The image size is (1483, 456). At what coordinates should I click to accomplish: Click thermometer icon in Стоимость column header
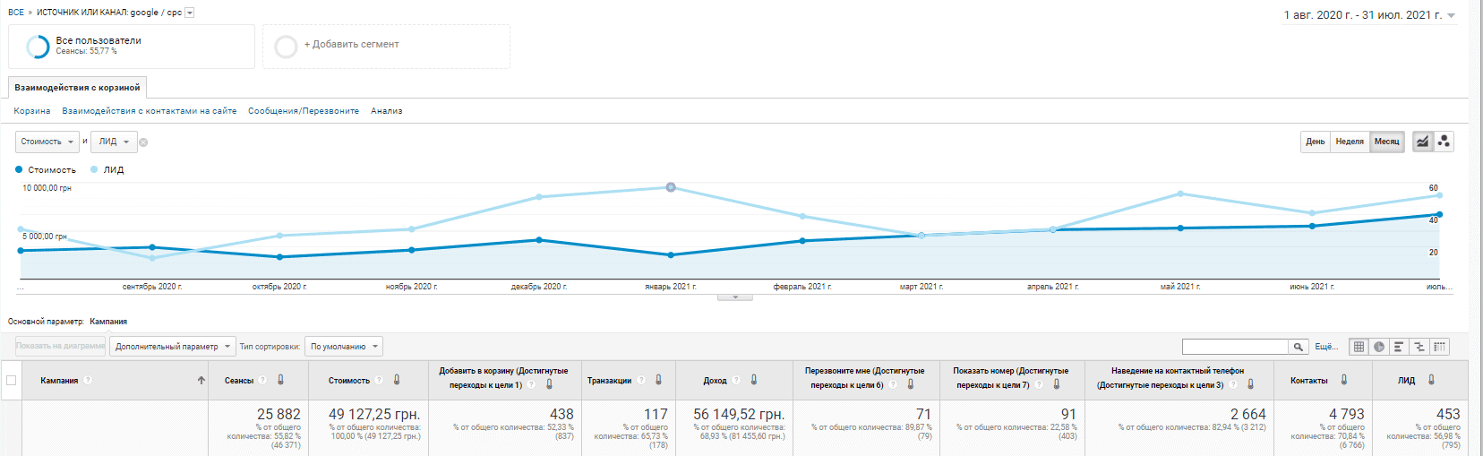(x=397, y=380)
